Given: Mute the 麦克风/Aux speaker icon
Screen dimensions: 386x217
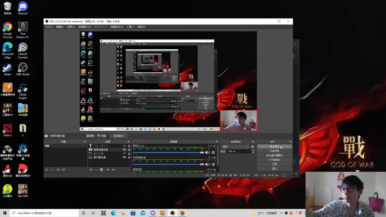Looking at the screenshot, I should point(207,152).
